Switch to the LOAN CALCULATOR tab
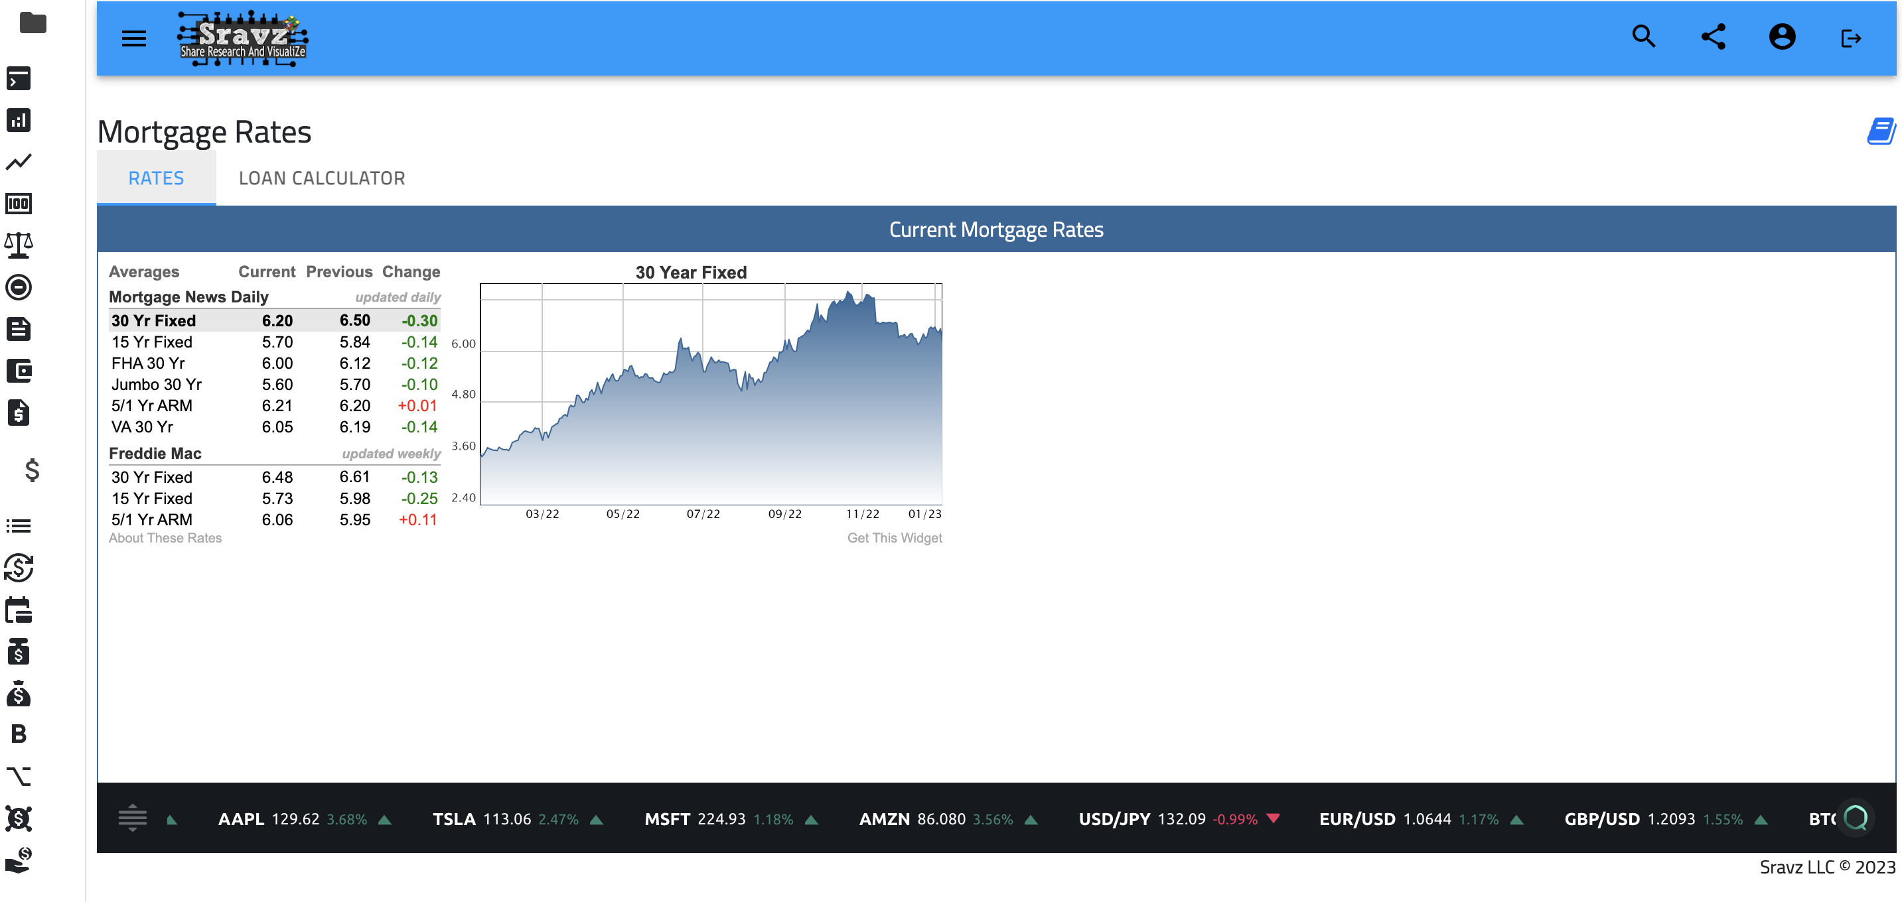Screen dimensions: 1902x902 pyautogui.click(x=322, y=178)
